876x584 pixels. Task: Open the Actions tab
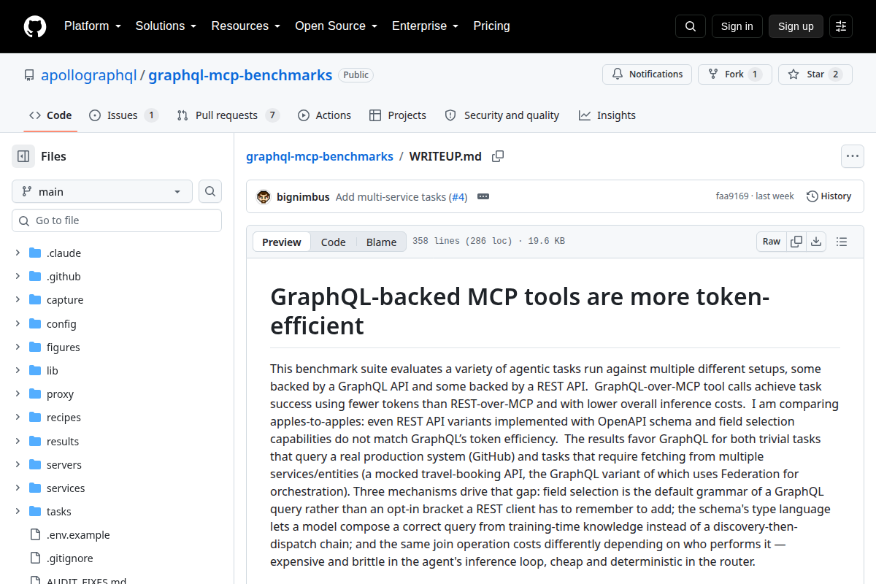324,115
